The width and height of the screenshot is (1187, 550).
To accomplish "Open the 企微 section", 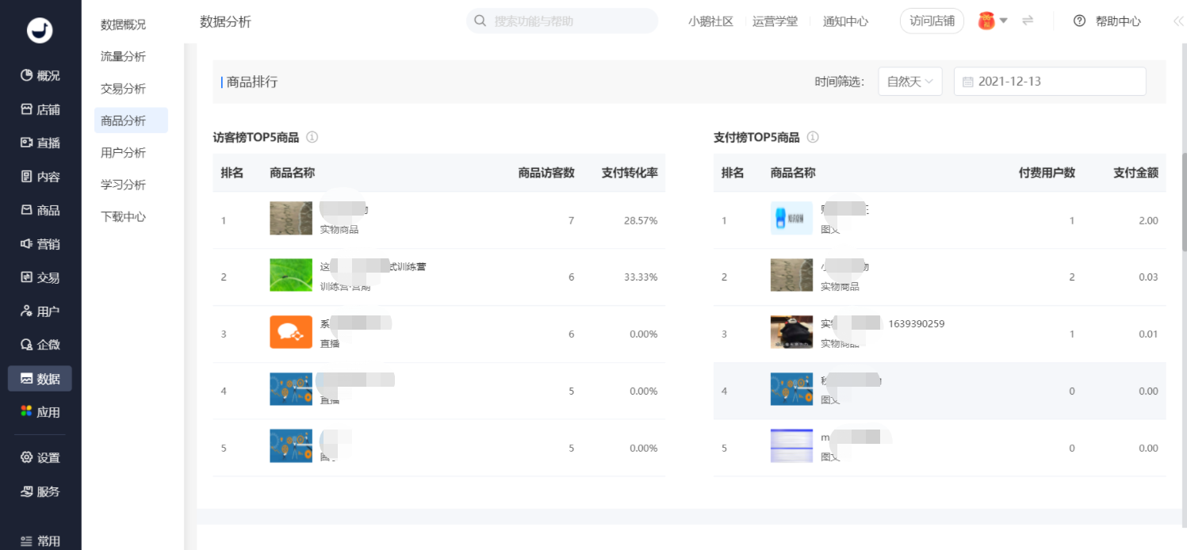I will [40, 345].
